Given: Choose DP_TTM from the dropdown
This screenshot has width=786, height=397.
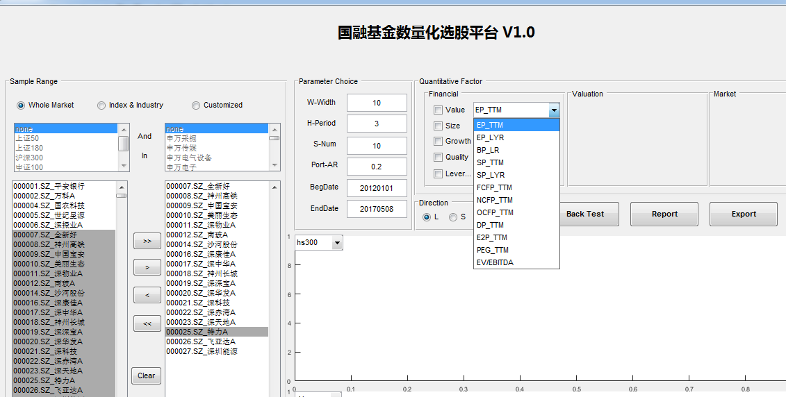Looking at the screenshot, I should click(x=516, y=226).
